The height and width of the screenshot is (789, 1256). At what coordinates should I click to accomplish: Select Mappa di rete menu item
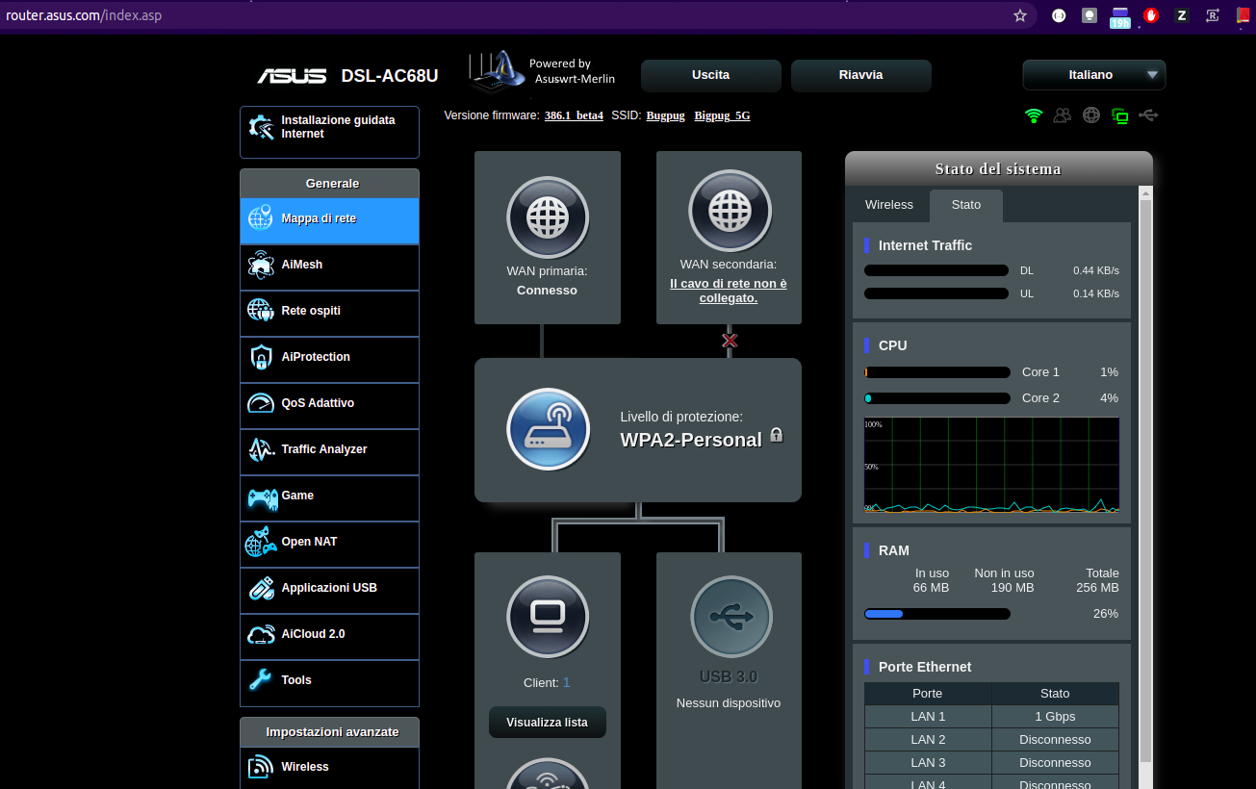coord(329,220)
